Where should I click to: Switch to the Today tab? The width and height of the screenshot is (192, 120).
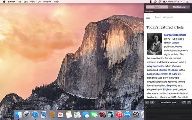pyautogui.click(x=157, y=7)
